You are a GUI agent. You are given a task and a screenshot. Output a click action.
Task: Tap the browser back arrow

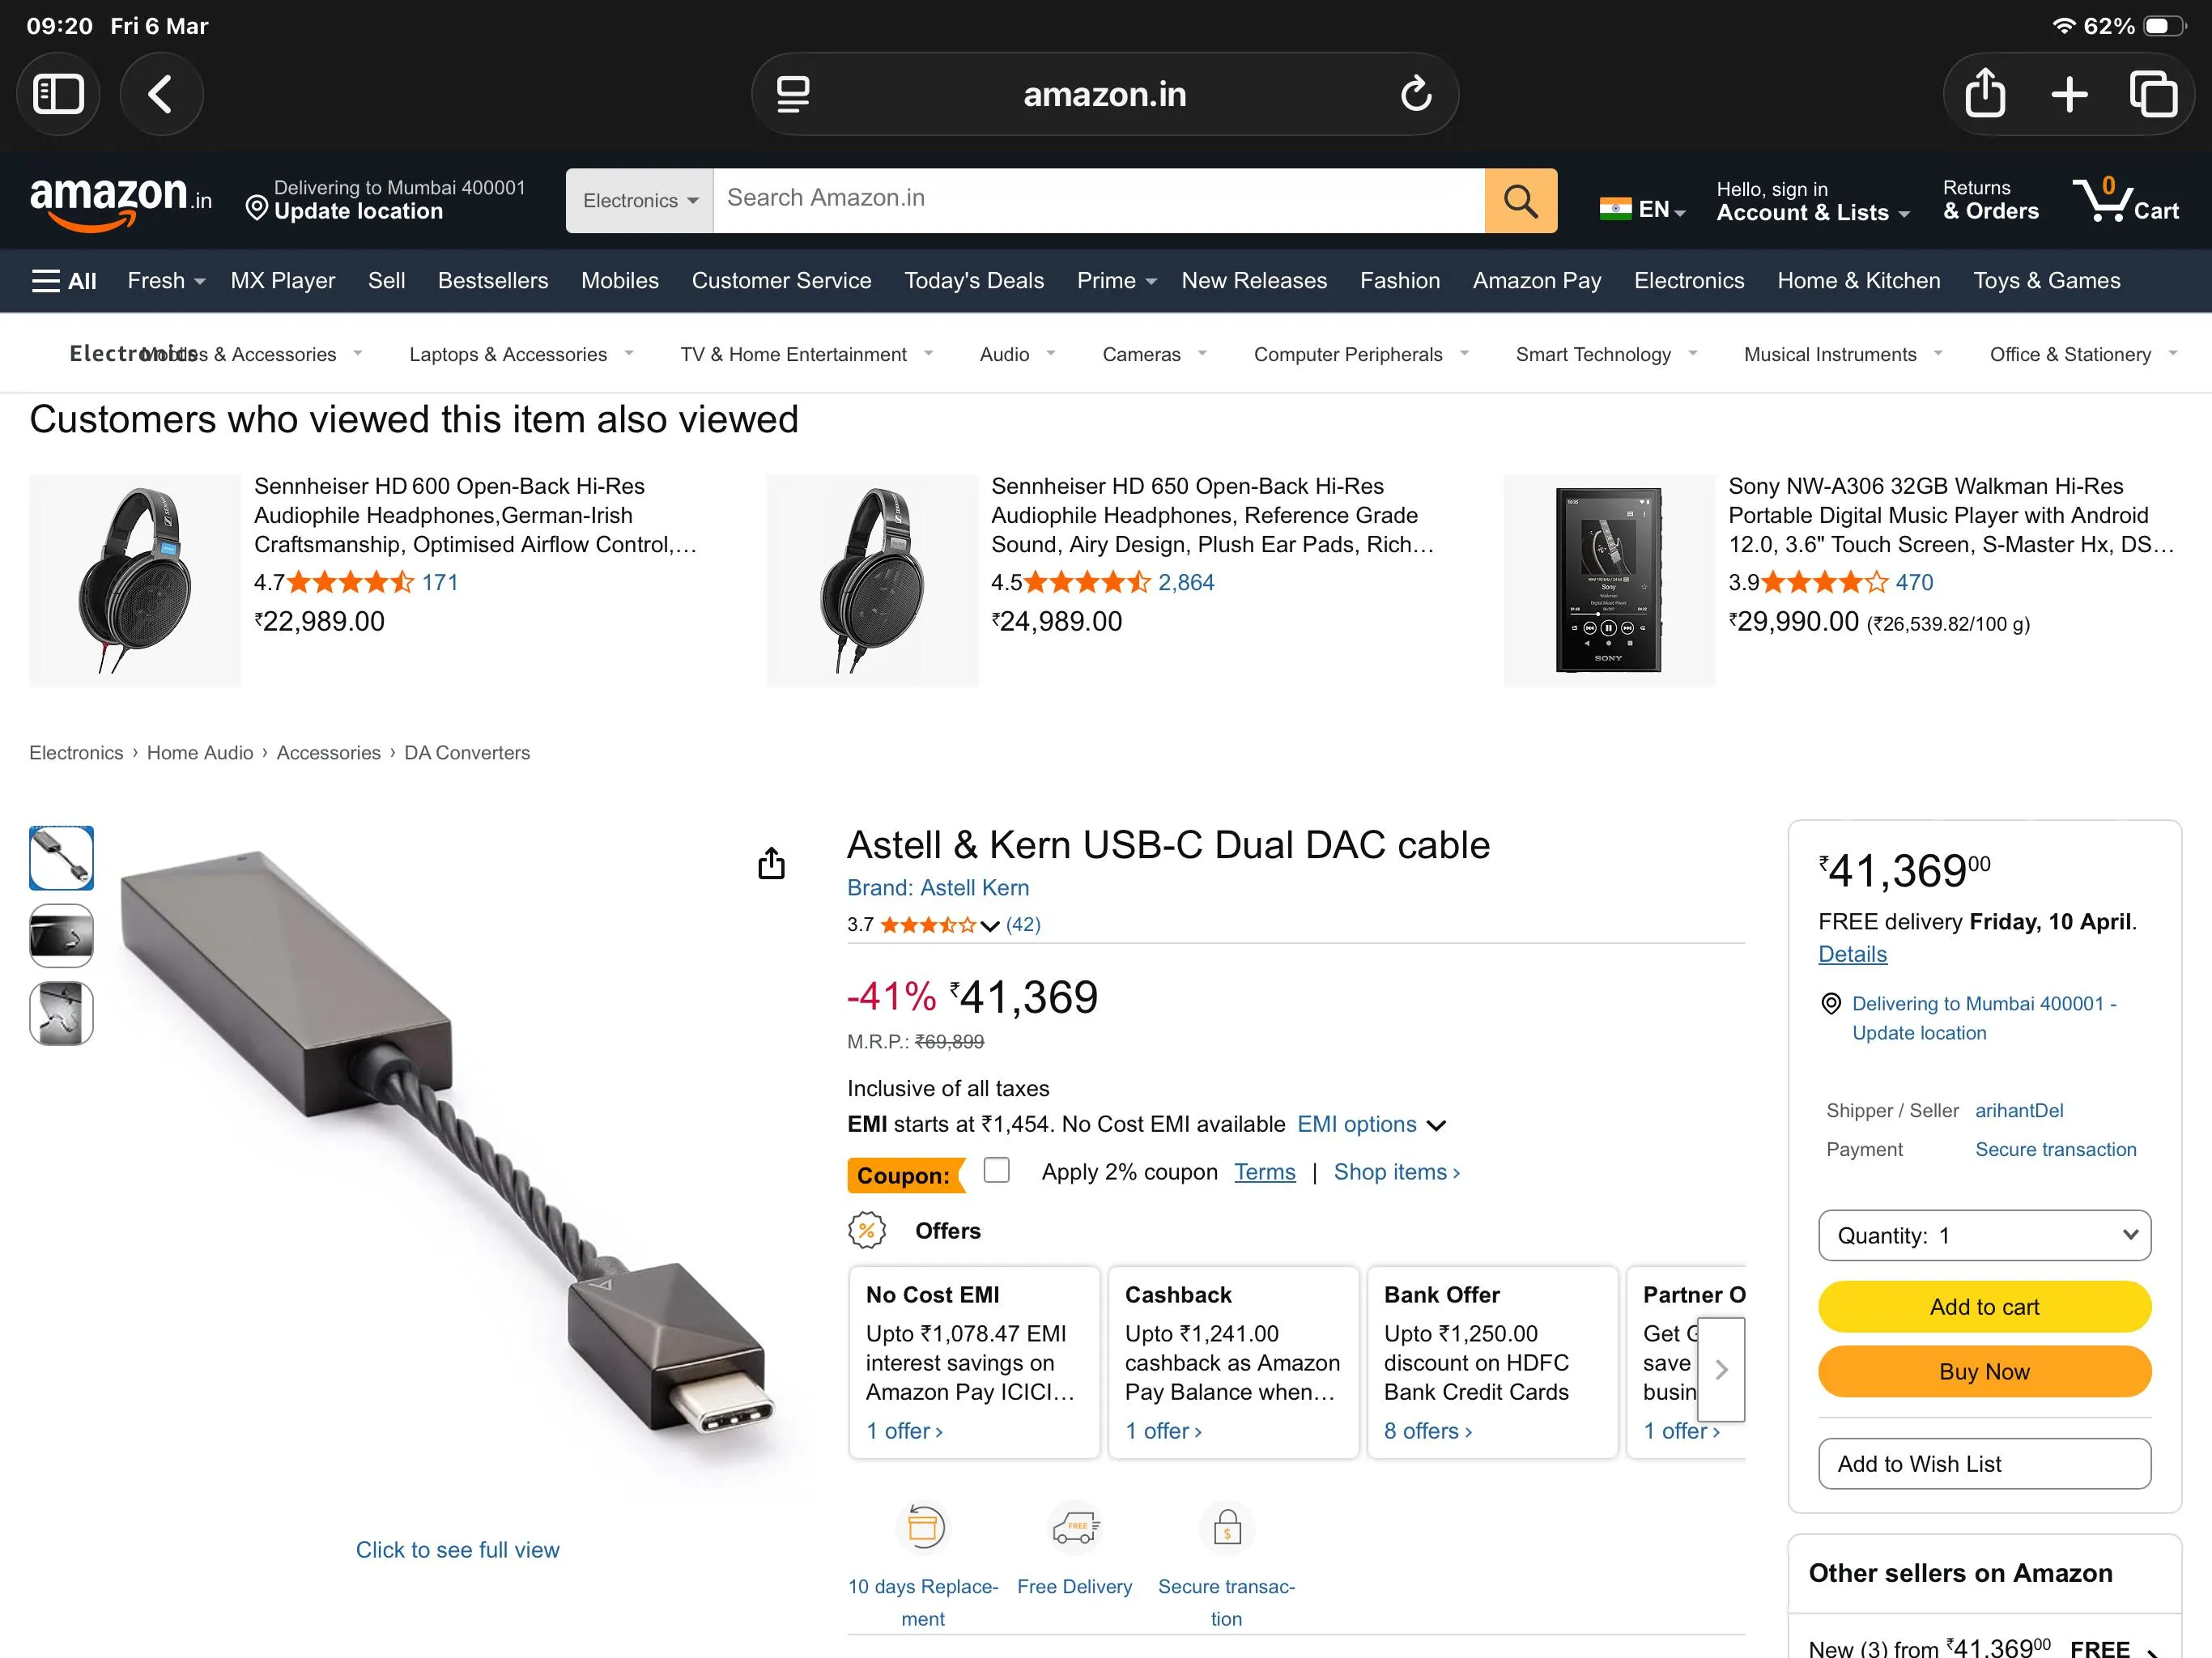pyautogui.click(x=161, y=94)
